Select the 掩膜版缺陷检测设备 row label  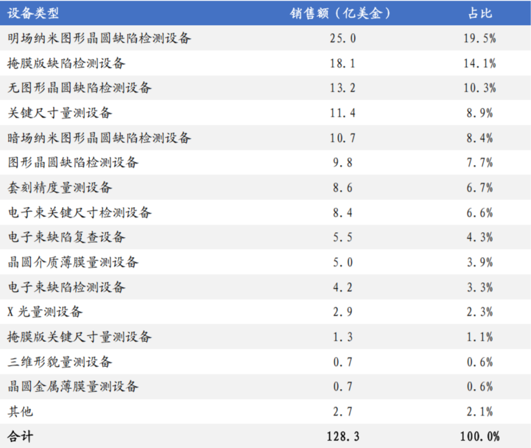(66, 63)
